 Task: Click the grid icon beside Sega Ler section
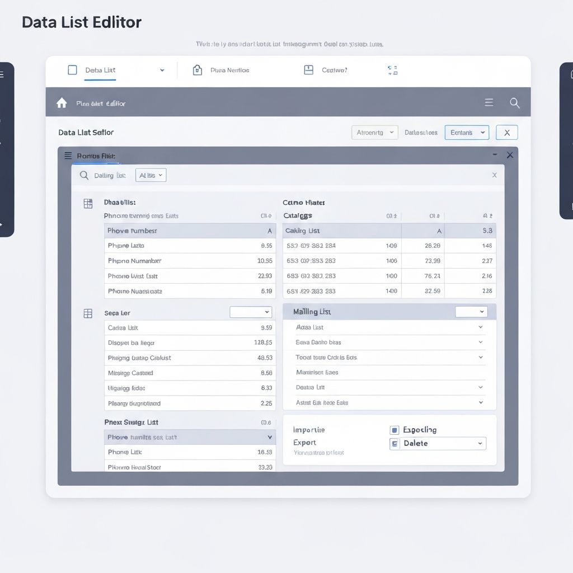pos(88,313)
